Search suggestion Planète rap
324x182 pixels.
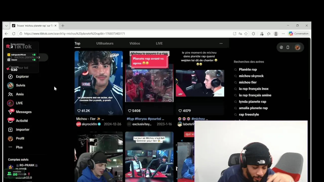coord(248,70)
